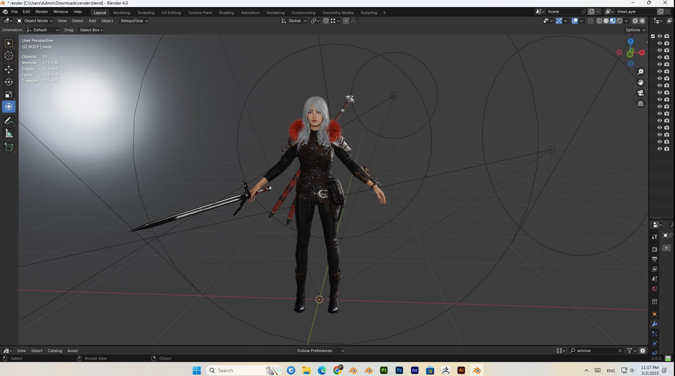Uncheck the top outliner collection checkbox
Image resolution: width=675 pixels, height=376 pixels.
click(x=653, y=36)
